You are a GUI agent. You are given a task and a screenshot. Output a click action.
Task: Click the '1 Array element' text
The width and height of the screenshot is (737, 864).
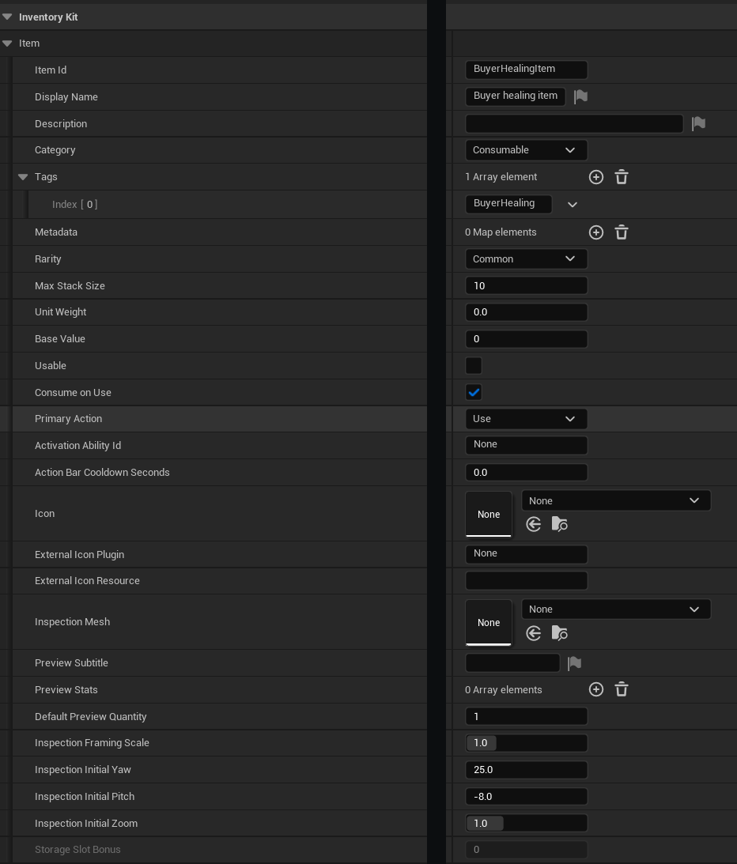(x=501, y=177)
